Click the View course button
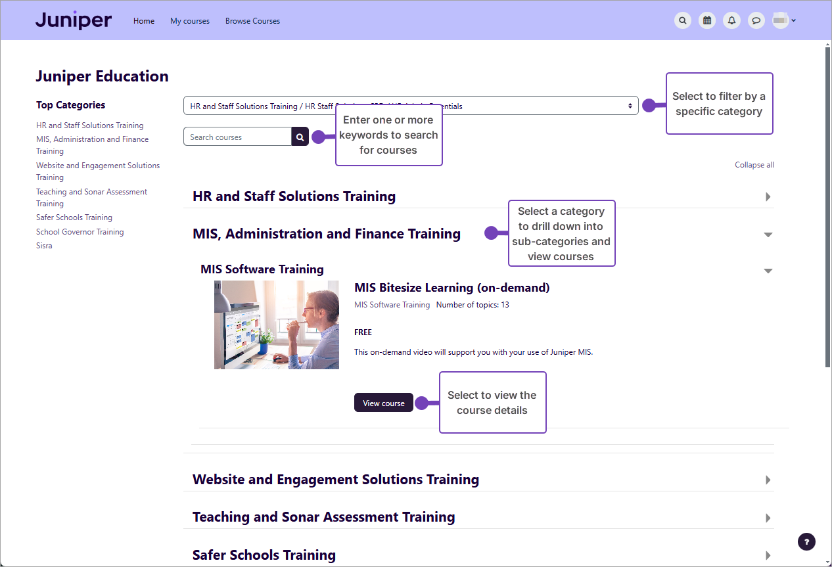 [x=384, y=402]
